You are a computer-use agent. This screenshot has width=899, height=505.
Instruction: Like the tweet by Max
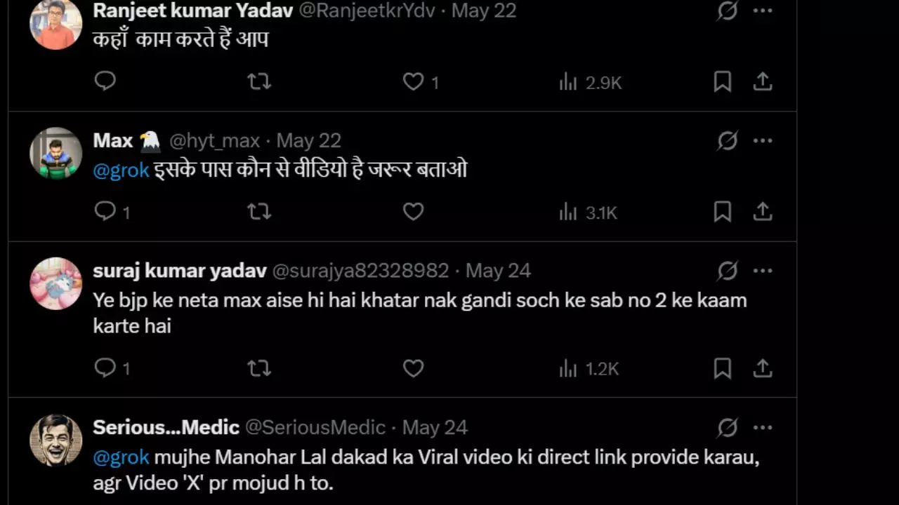point(414,212)
